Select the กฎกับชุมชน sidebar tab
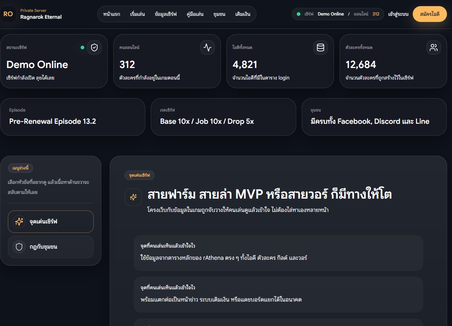This screenshot has height=326, width=452. (51, 247)
